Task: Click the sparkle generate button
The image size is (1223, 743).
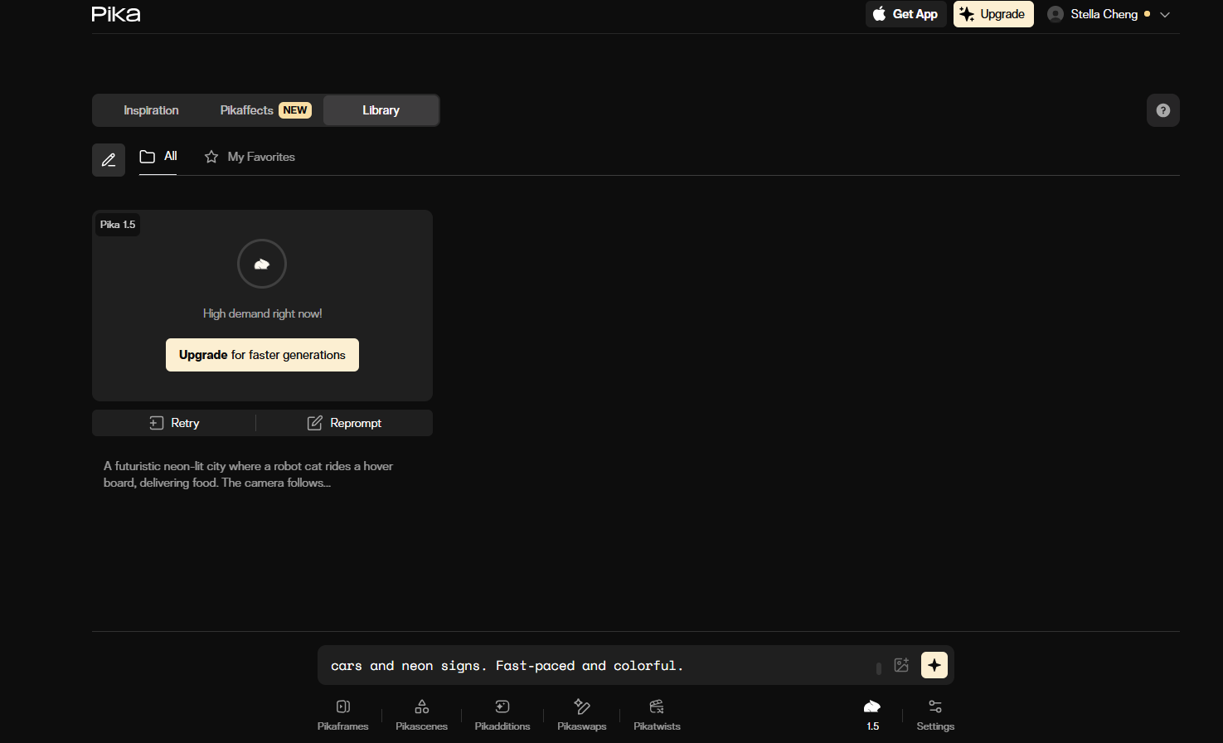Action: pos(934,665)
